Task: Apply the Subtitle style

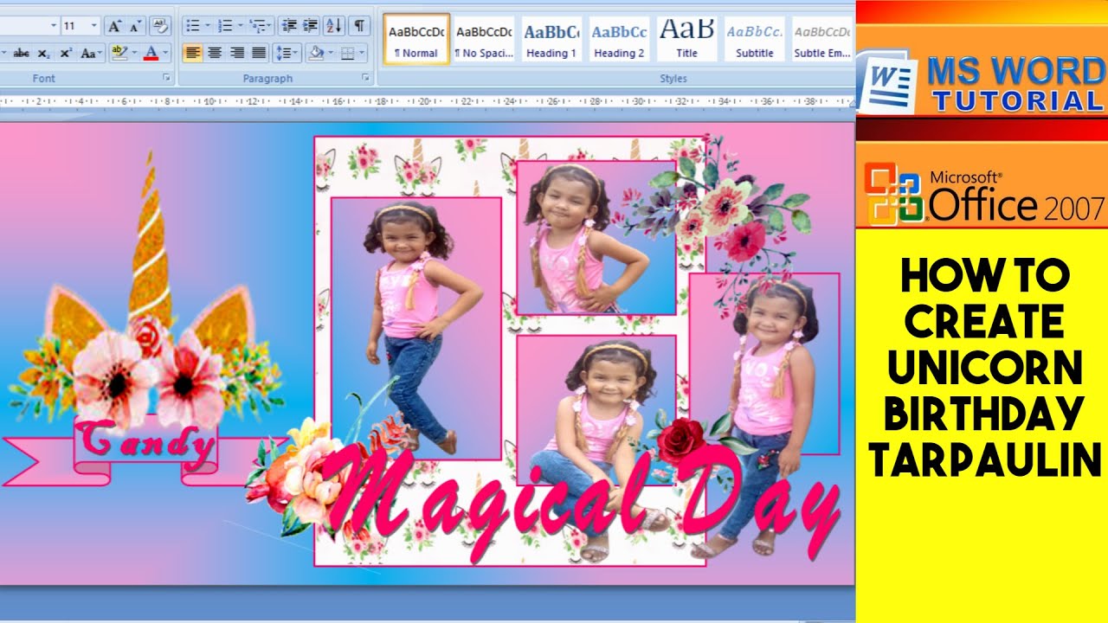Action: 754,40
